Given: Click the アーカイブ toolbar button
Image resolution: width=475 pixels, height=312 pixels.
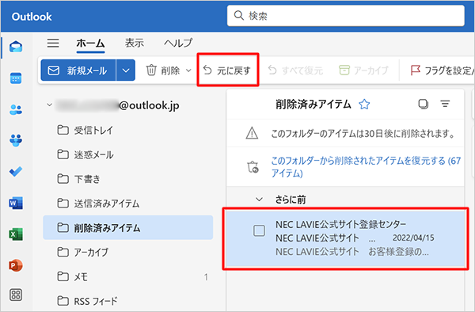Looking at the screenshot, I should pos(363,70).
